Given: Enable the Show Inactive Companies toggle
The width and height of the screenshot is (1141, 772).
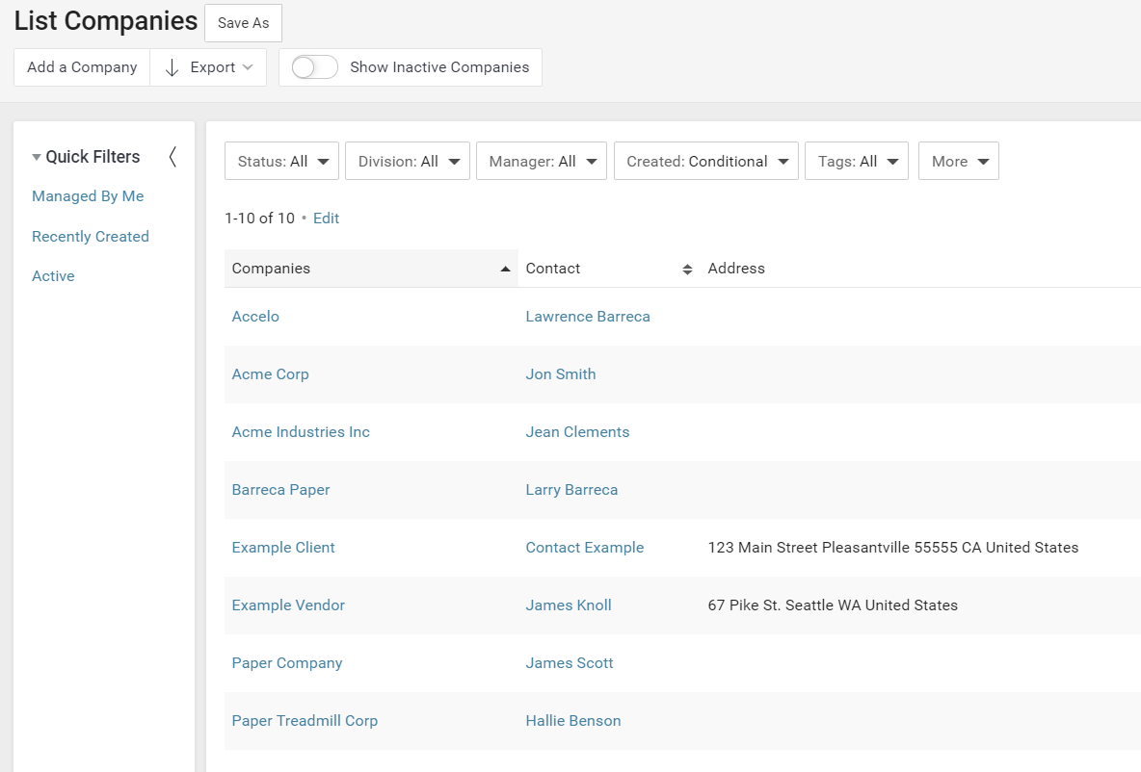Looking at the screenshot, I should (313, 66).
